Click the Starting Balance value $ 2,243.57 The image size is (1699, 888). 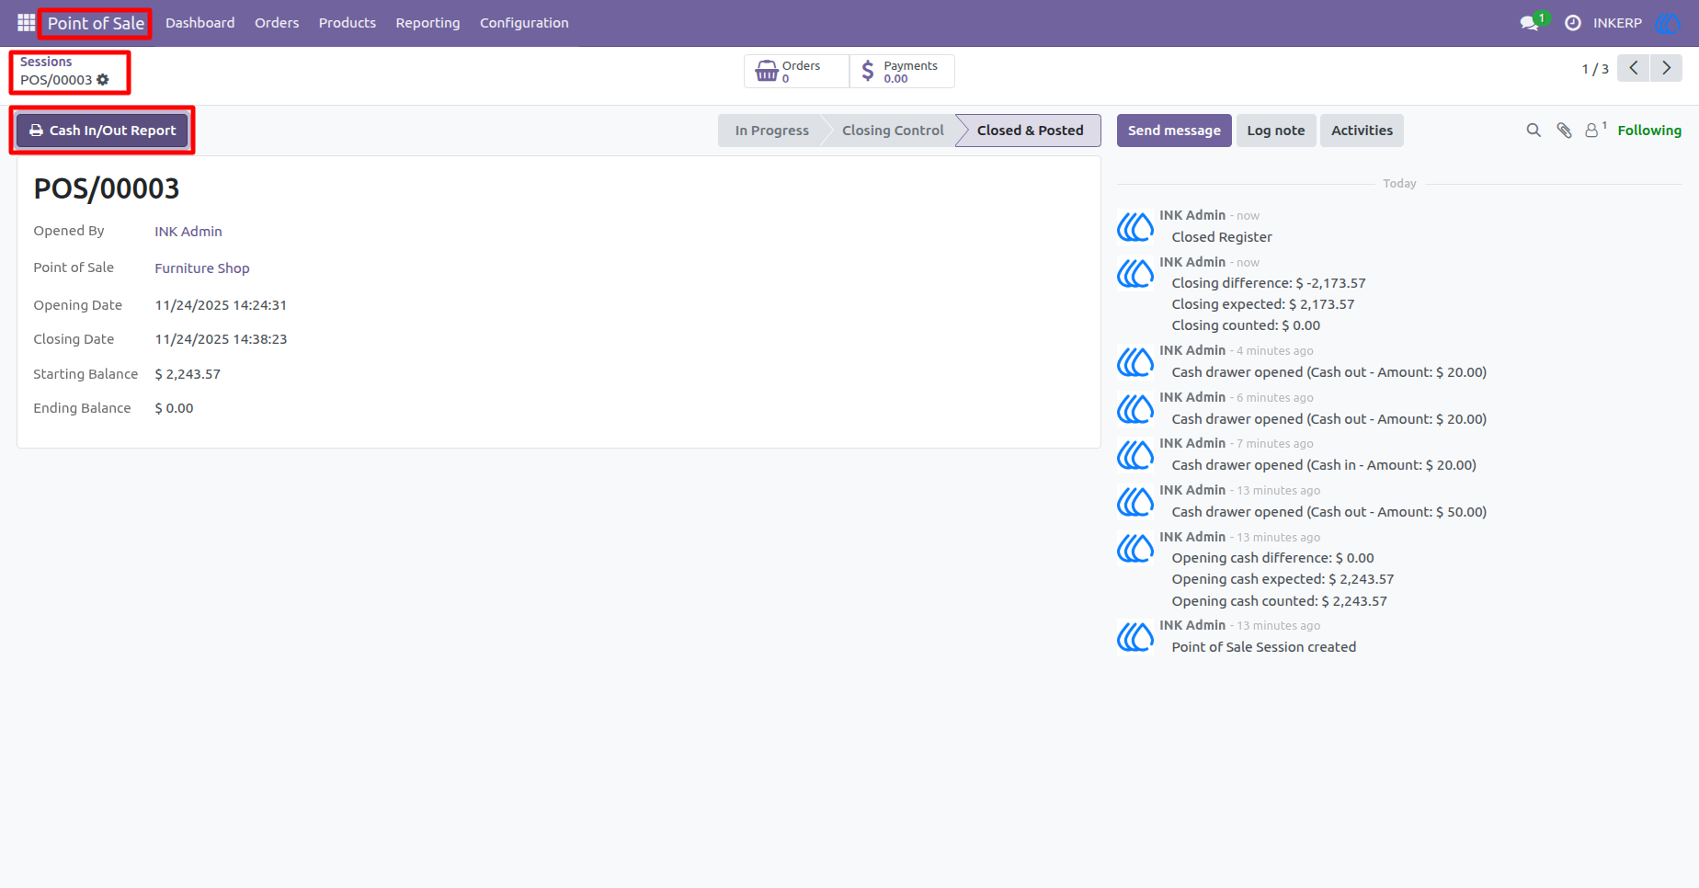point(188,374)
